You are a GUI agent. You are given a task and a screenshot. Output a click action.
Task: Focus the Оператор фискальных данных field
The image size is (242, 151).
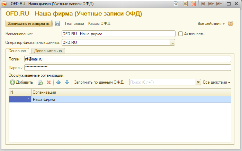[116, 43]
